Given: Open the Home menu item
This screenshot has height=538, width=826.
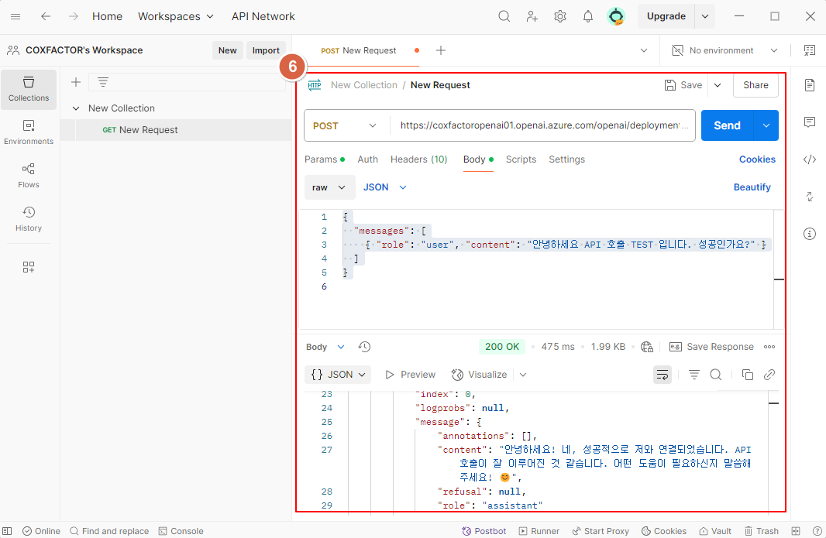Looking at the screenshot, I should (x=108, y=16).
